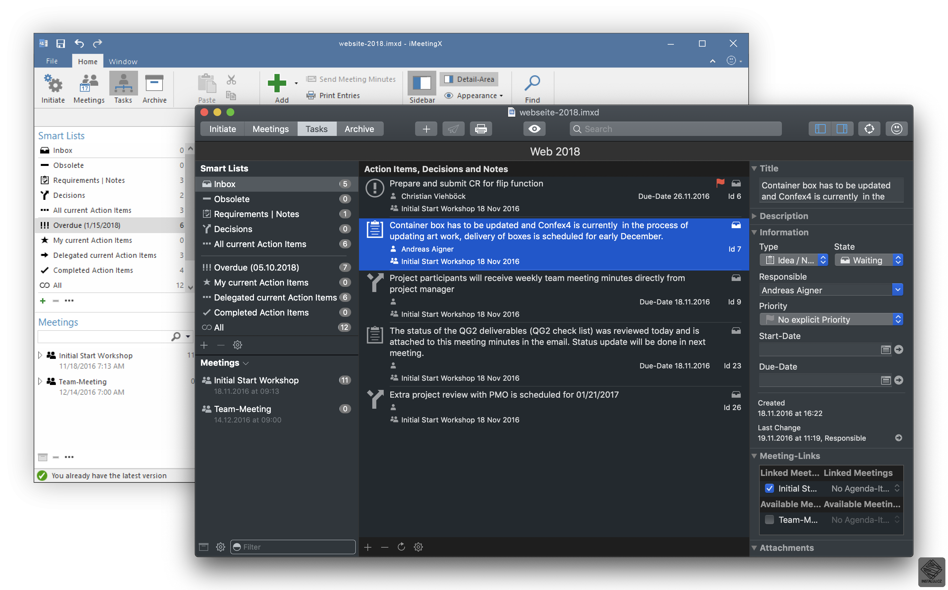Click the sync circle button in Mac toolbar
Image resolution: width=948 pixels, height=590 pixels.
(x=869, y=129)
